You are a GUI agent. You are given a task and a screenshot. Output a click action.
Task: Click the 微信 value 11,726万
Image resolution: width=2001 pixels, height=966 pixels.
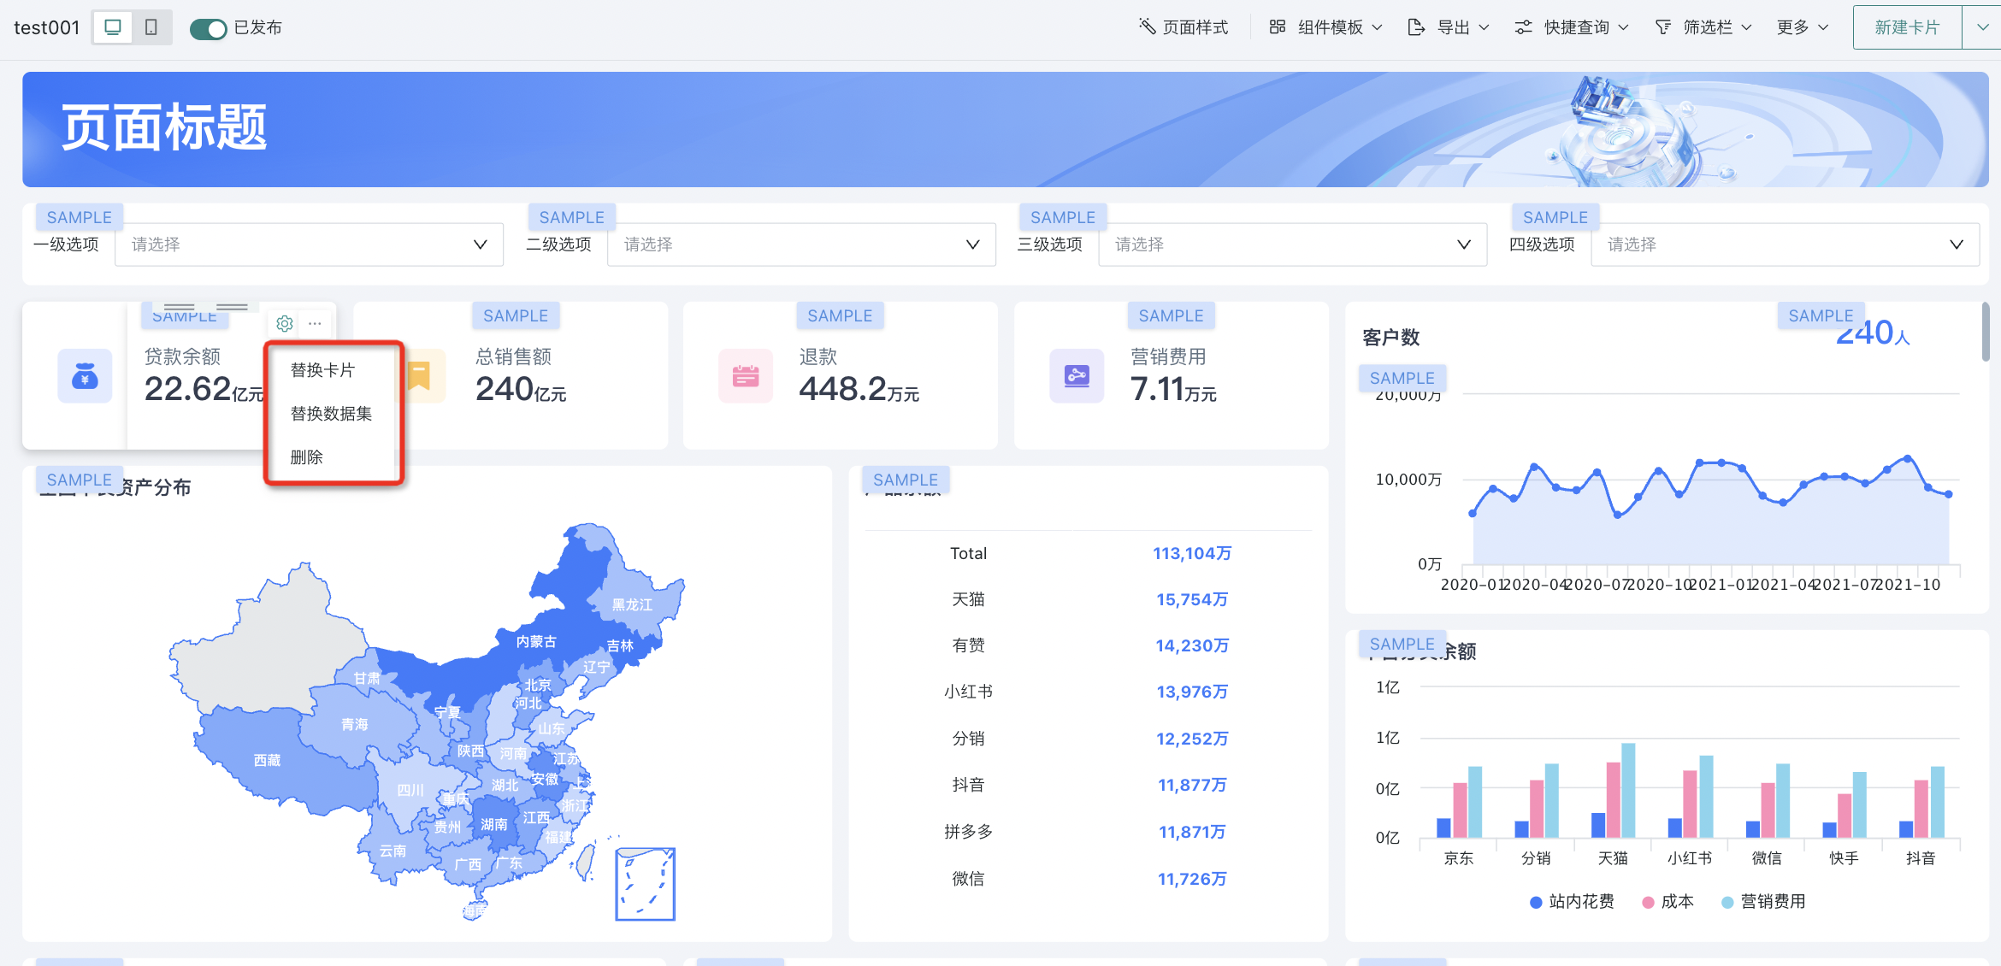pos(1192,879)
